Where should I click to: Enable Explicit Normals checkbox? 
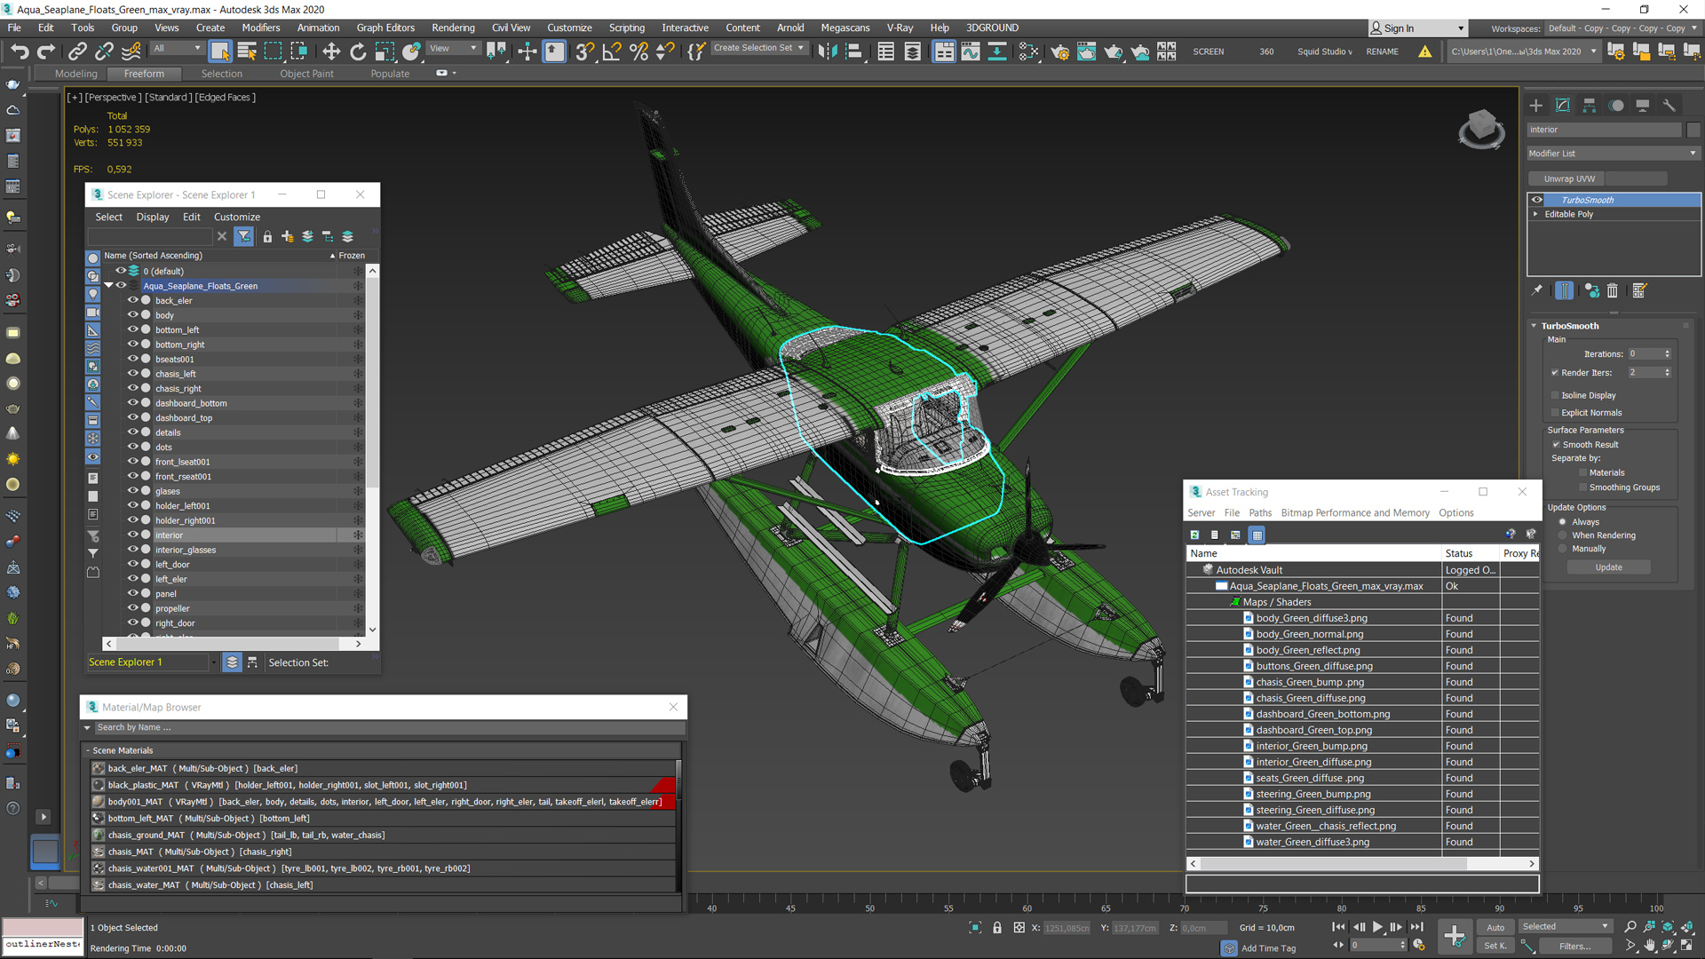(x=1555, y=413)
